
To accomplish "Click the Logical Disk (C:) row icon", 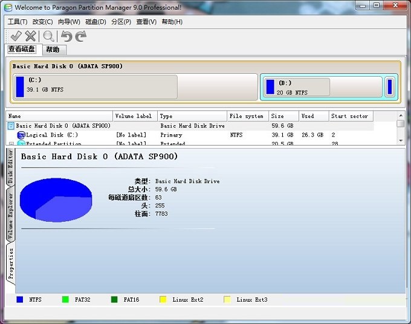I will coord(21,135).
